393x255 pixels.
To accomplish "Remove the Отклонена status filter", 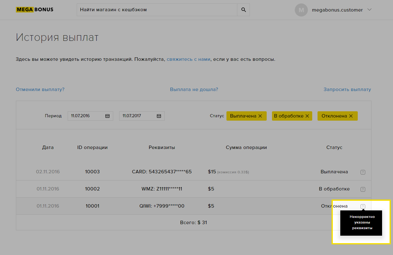I will point(351,116).
